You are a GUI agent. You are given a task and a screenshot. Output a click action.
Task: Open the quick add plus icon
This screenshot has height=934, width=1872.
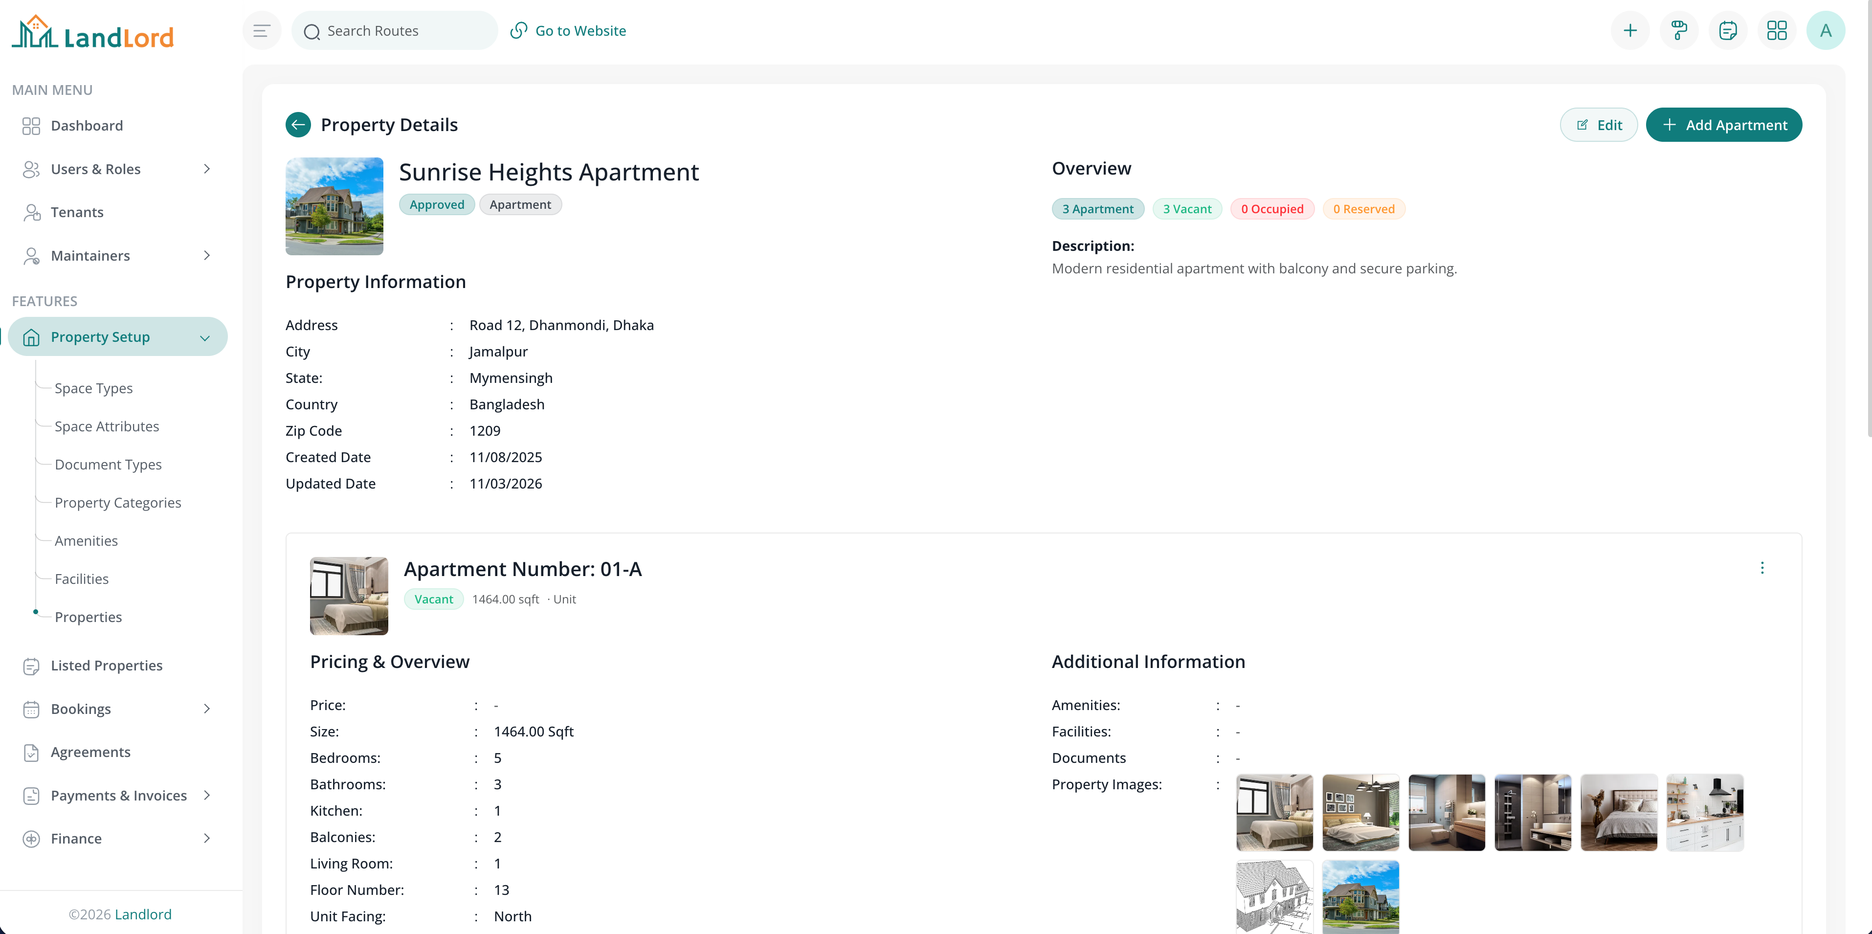click(x=1630, y=30)
